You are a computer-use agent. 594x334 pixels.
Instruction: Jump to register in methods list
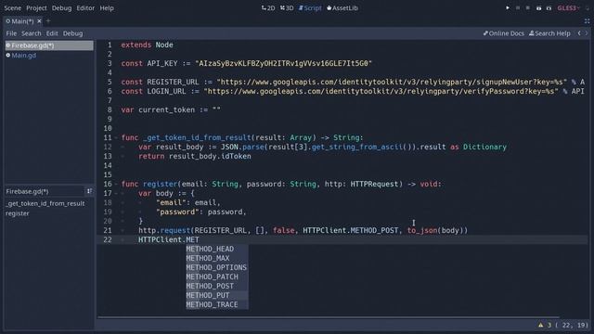click(17, 213)
